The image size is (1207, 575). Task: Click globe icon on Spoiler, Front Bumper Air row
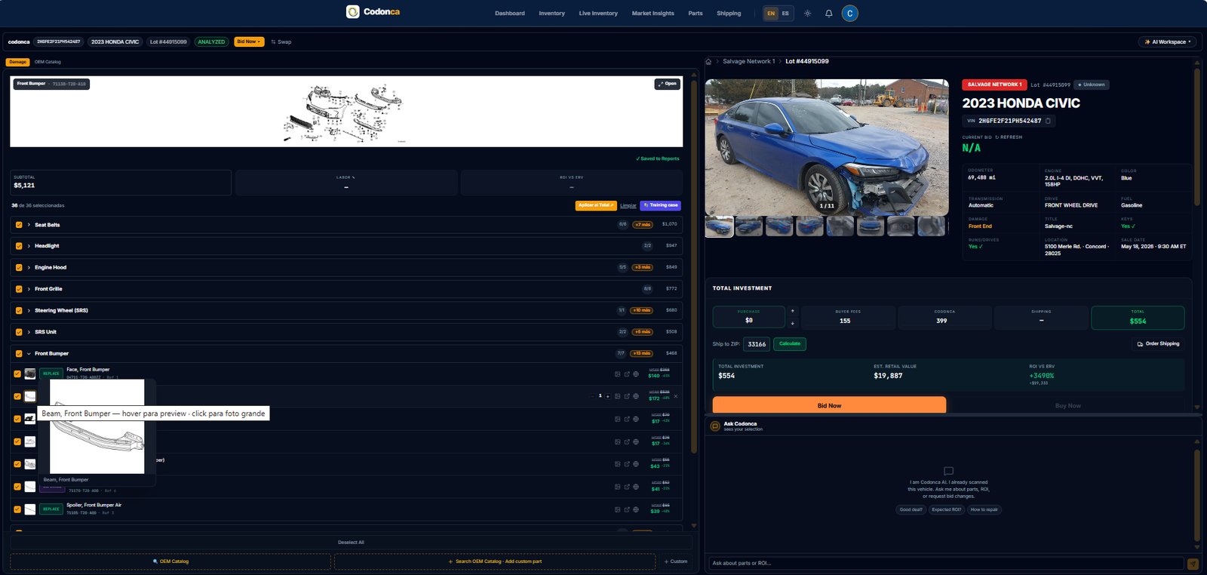[x=636, y=510]
